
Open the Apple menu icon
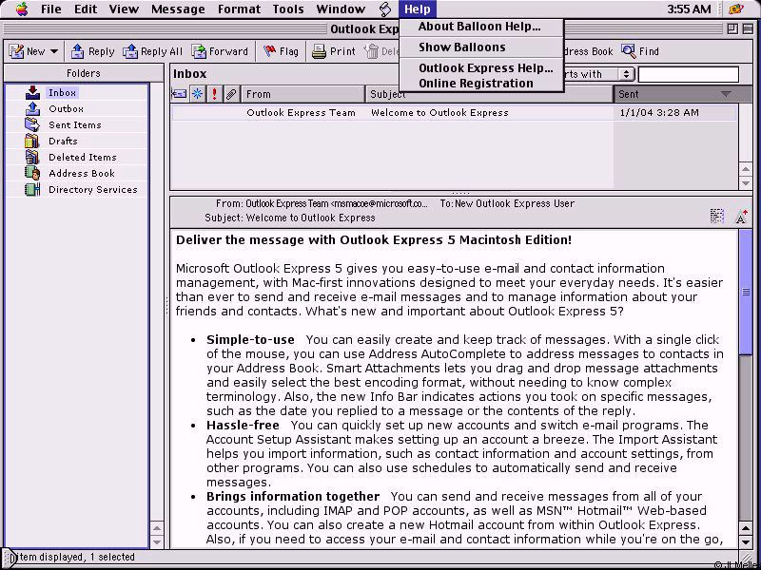coord(22,9)
